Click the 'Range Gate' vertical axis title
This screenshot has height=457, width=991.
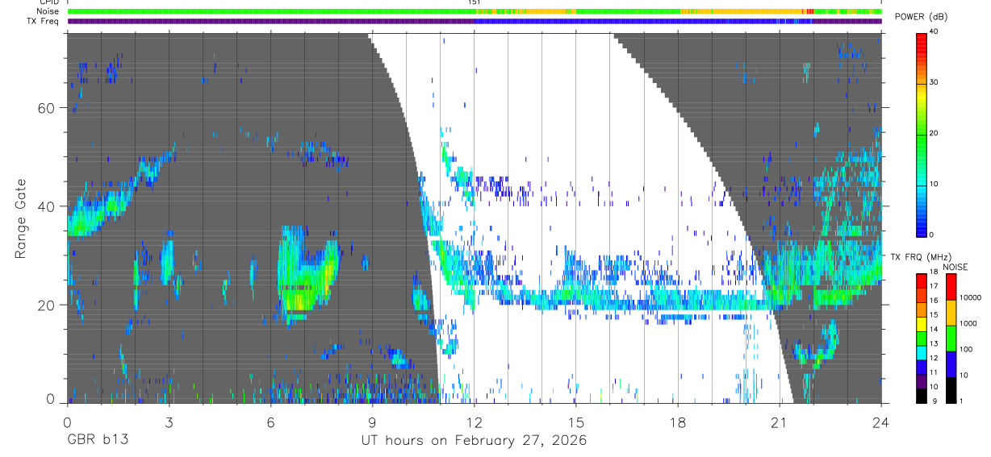19,218
